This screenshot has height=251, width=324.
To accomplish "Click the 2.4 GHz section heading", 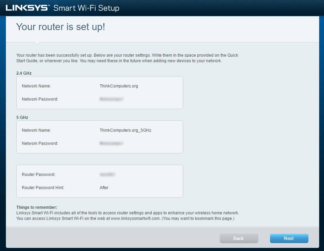I will (x=24, y=73).
